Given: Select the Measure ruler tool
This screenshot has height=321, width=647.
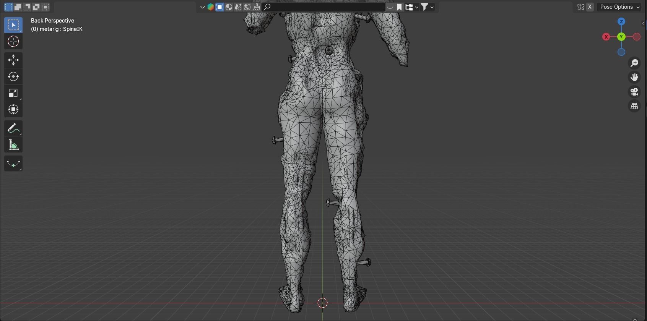Looking at the screenshot, I should 13,145.
